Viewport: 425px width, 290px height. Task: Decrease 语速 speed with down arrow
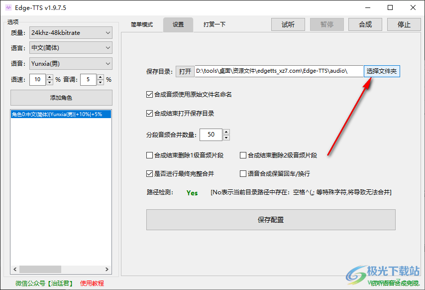[x=50, y=82]
